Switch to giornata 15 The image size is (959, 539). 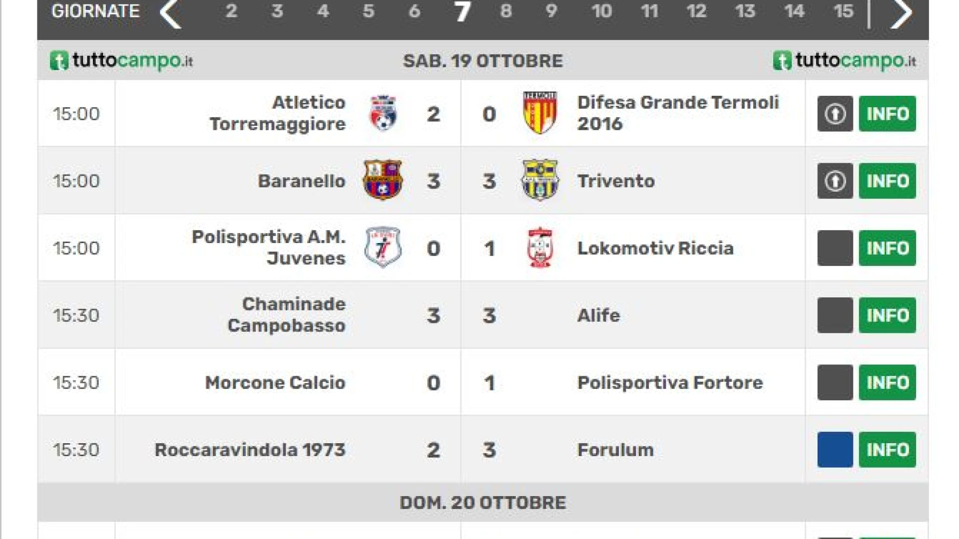tap(844, 11)
